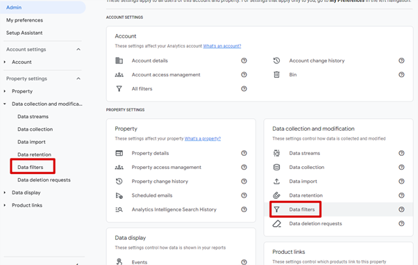Click the Data filters funnel icon in main panel
This screenshot has height=265, width=418.
point(276,209)
